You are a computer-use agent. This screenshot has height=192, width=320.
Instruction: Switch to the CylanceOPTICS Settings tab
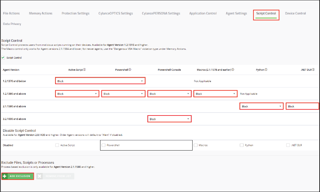coord(116,13)
